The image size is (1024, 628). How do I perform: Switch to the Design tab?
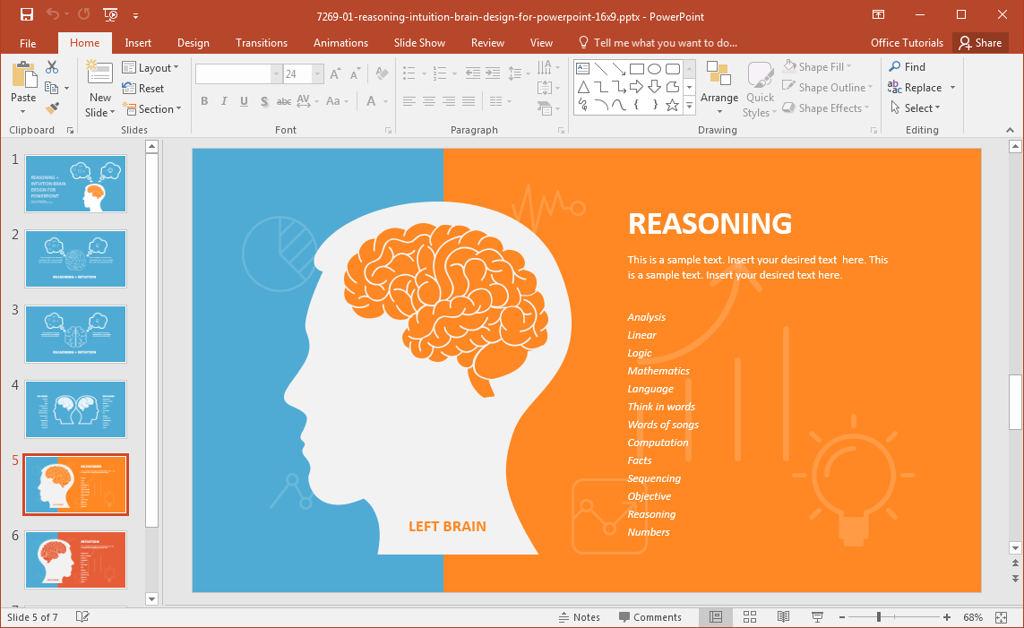pos(193,43)
